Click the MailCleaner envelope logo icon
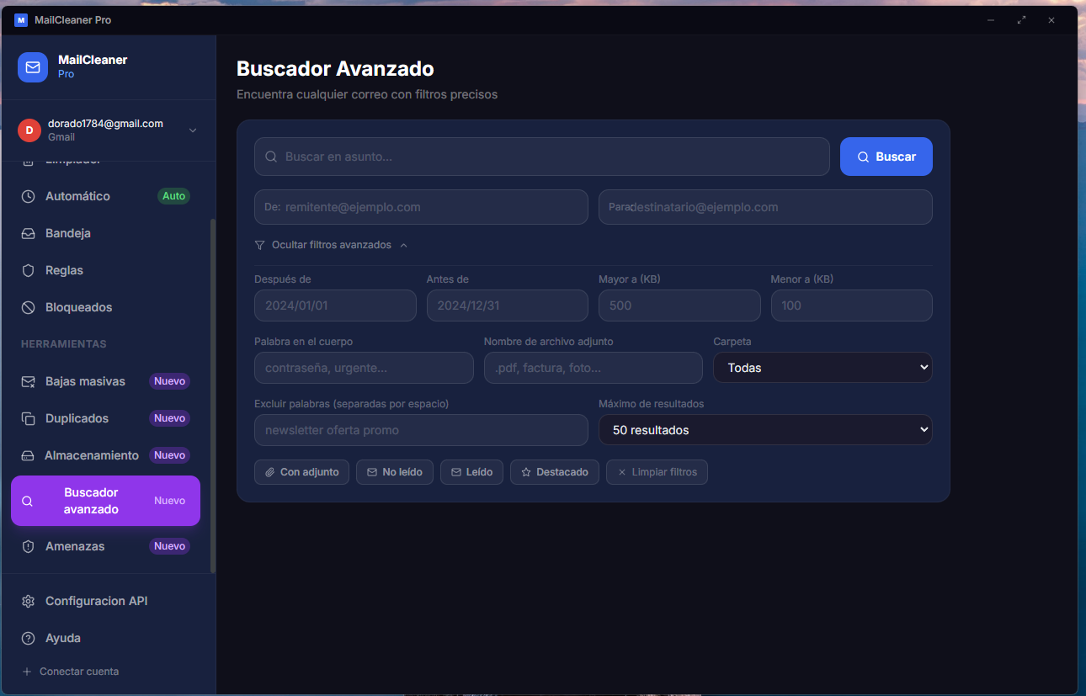This screenshot has width=1086, height=696. [x=33, y=67]
